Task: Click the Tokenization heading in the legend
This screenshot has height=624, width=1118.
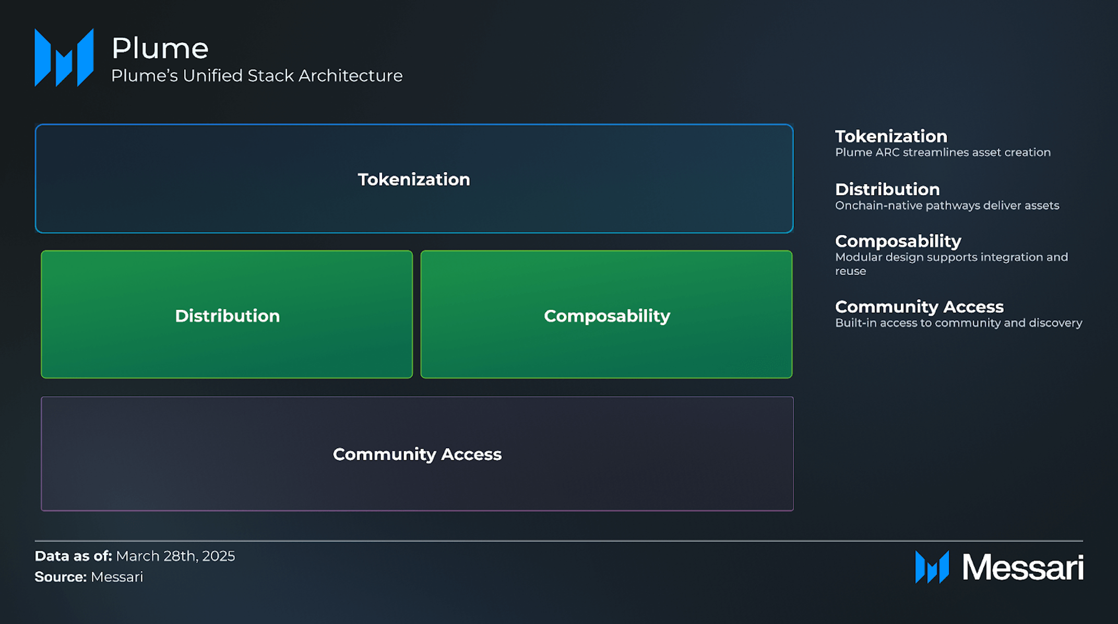Action: click(891, 136)
